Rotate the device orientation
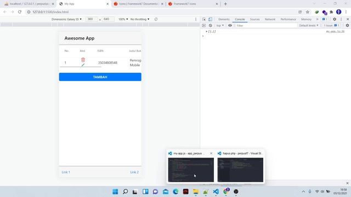Screen dimensions: 351x197 (156, 19)
